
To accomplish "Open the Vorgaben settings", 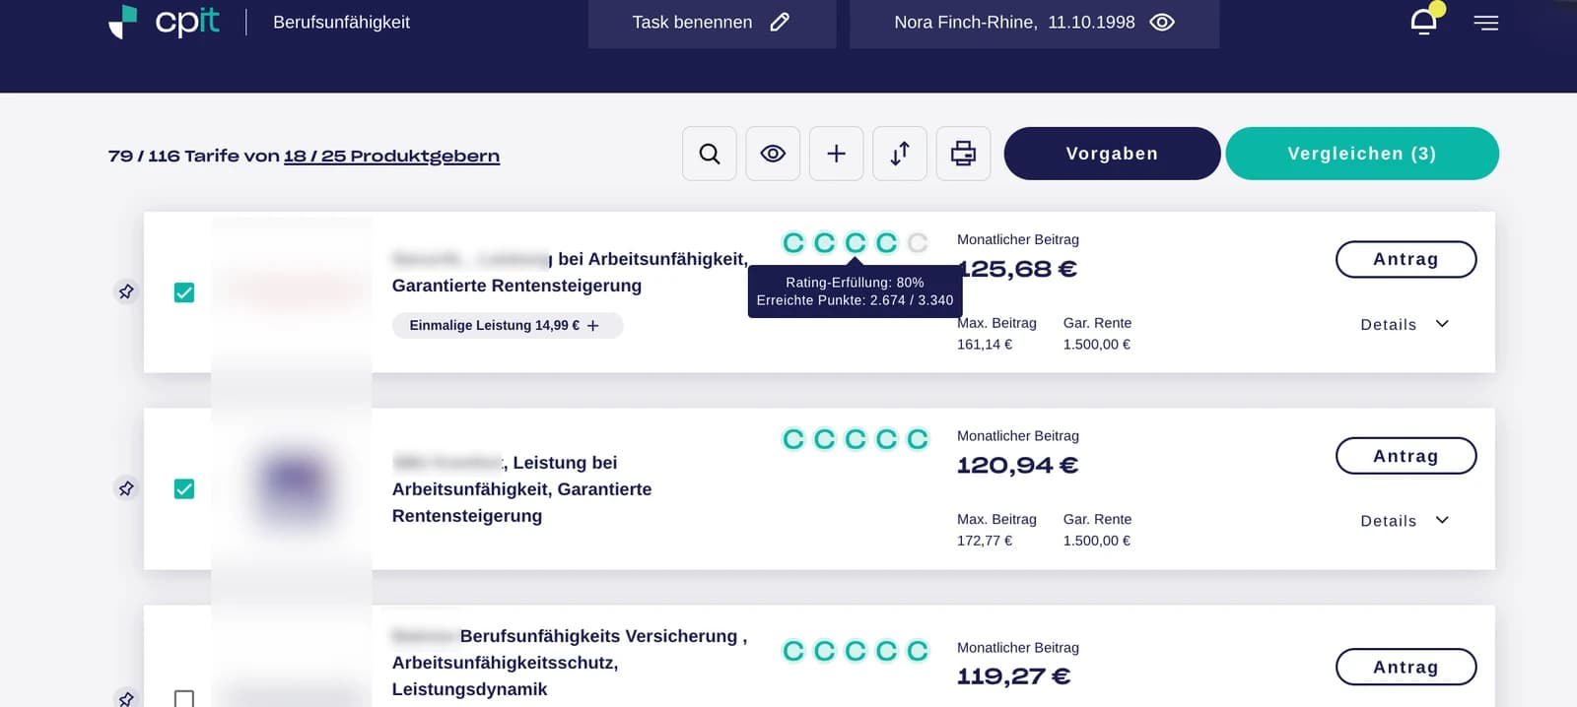I will click(1112, 154).
